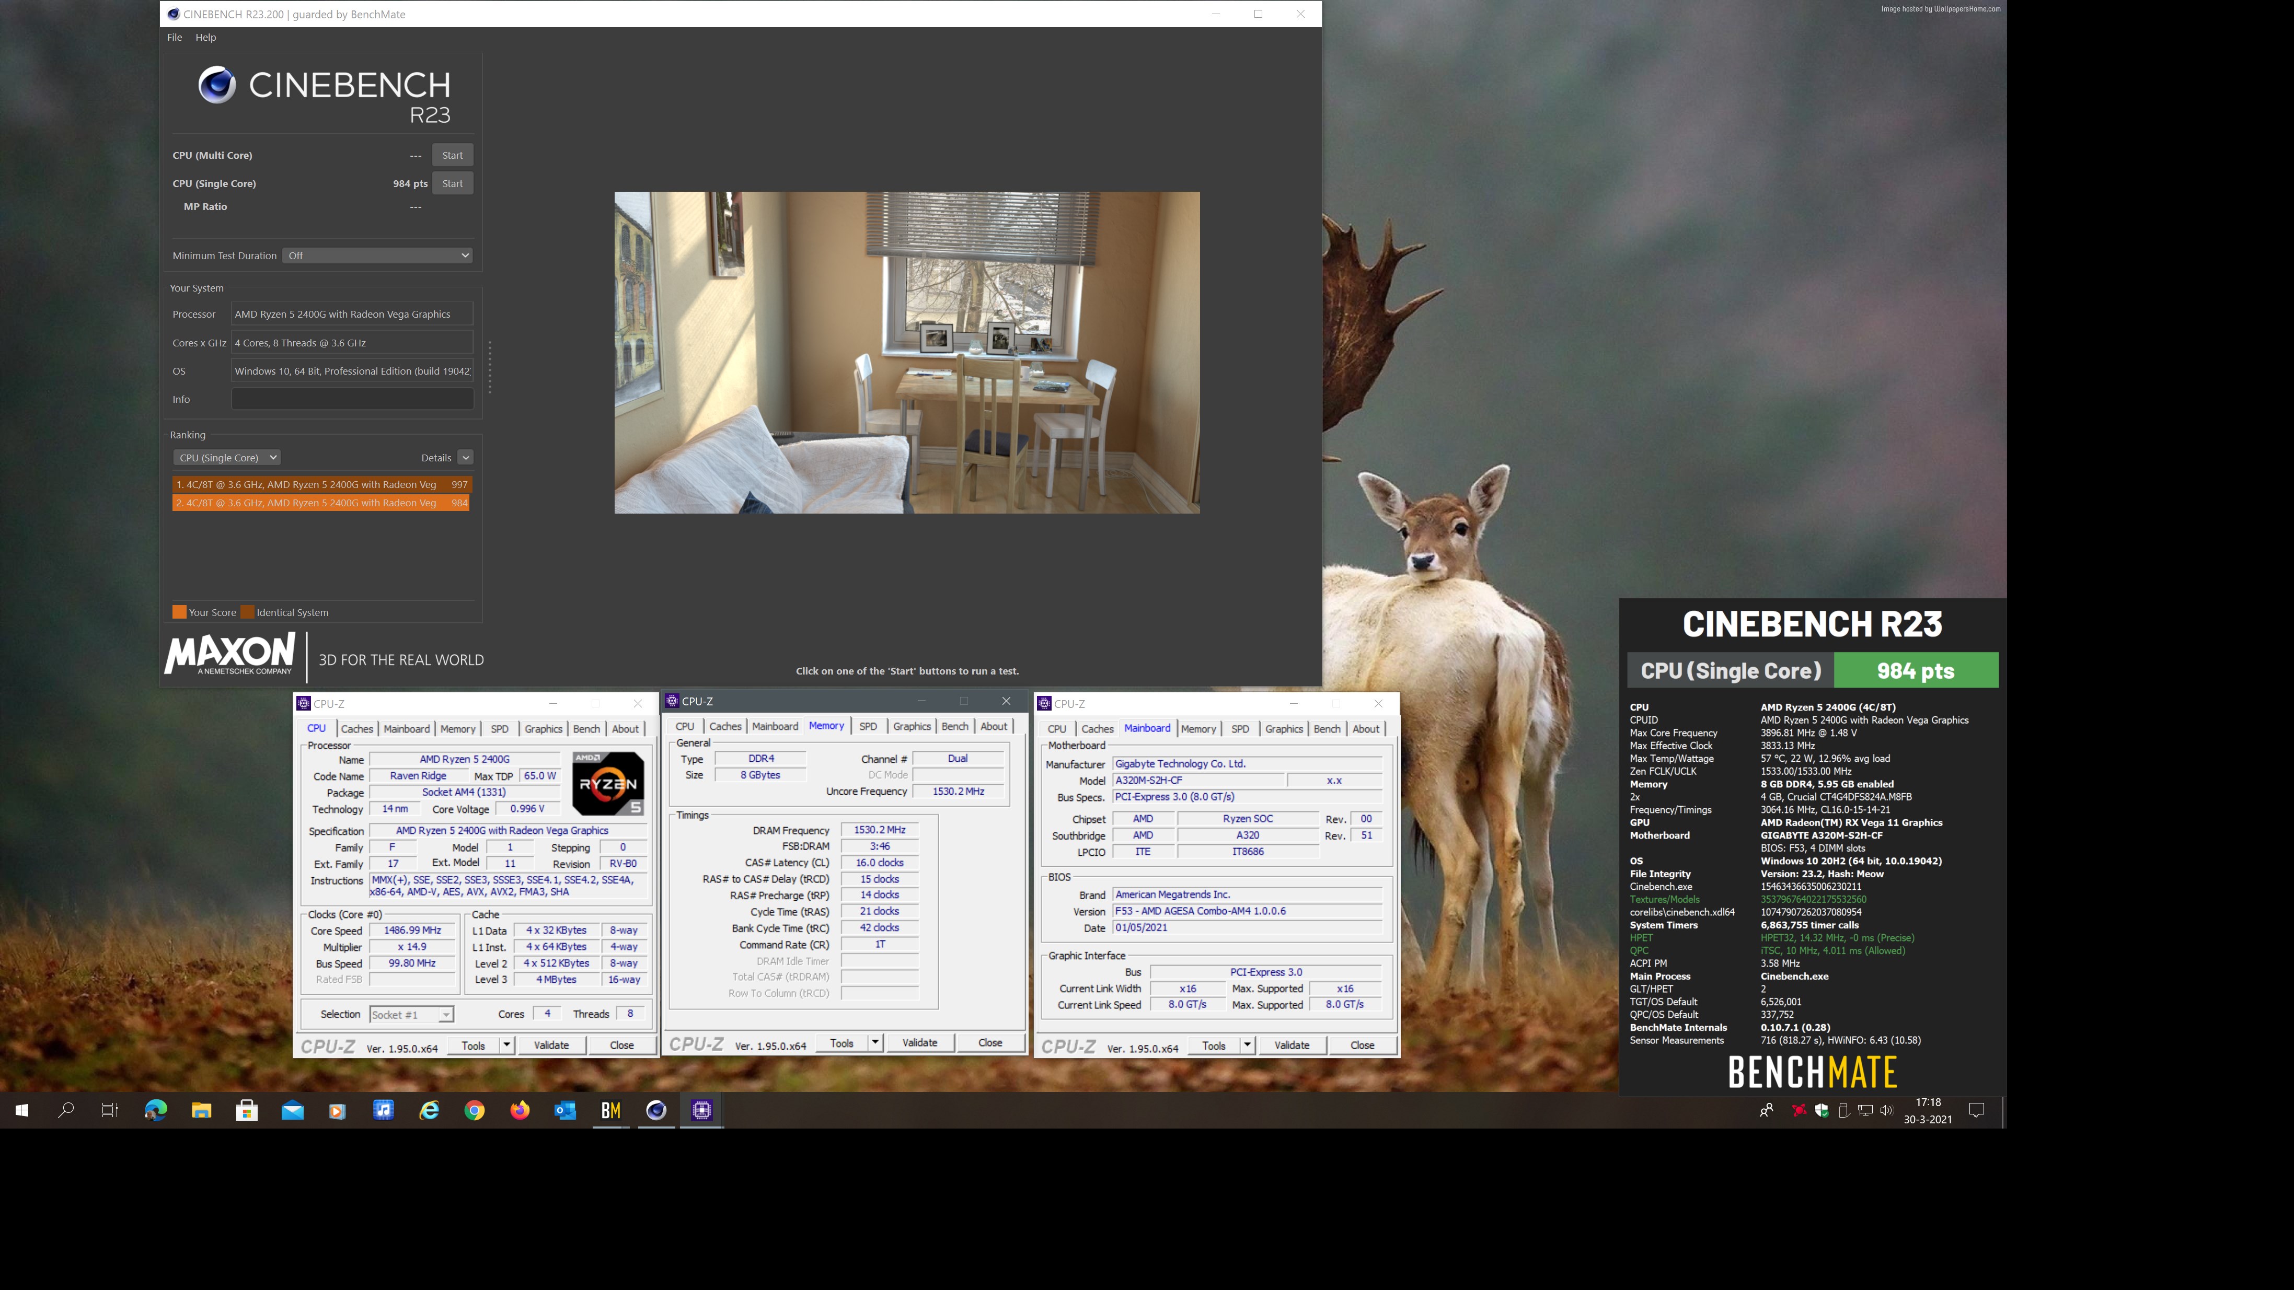The image size is (2294, 1290).
Task: Open Tools dropdown arrow in CPU tab window
Action: click(x=506, y=1045)
